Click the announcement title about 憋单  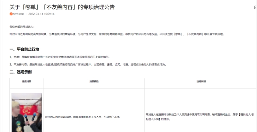coord(62,7)
